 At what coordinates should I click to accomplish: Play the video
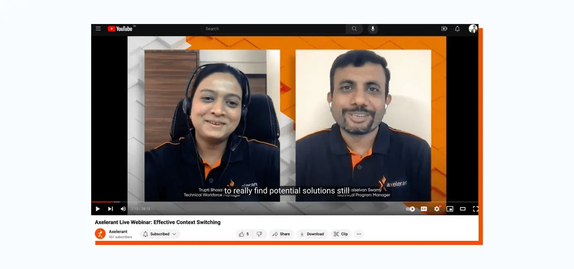click(x=98, y=209)
